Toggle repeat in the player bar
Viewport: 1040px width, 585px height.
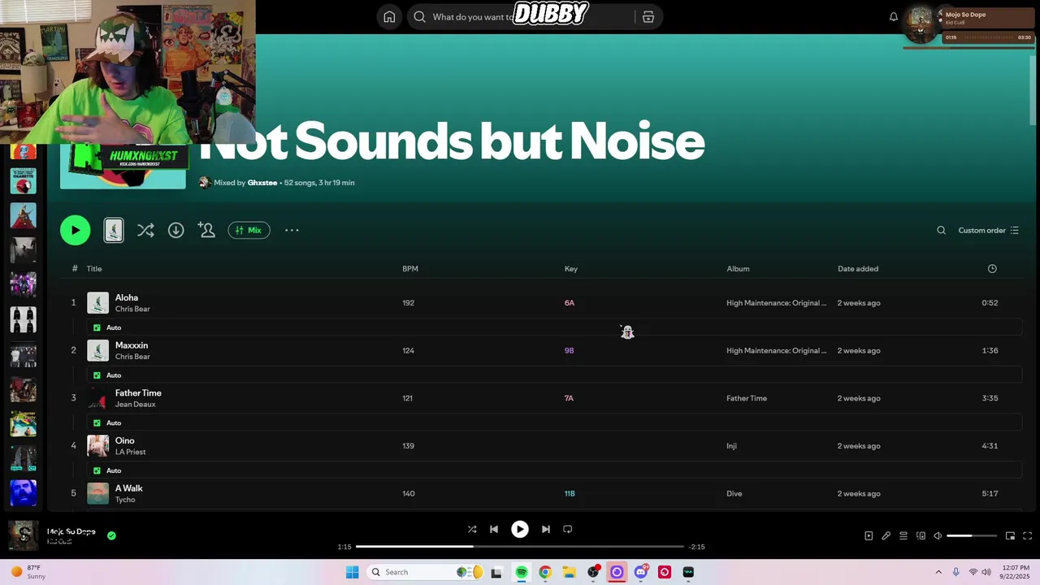pyautogui.click(x=568, y=529)
